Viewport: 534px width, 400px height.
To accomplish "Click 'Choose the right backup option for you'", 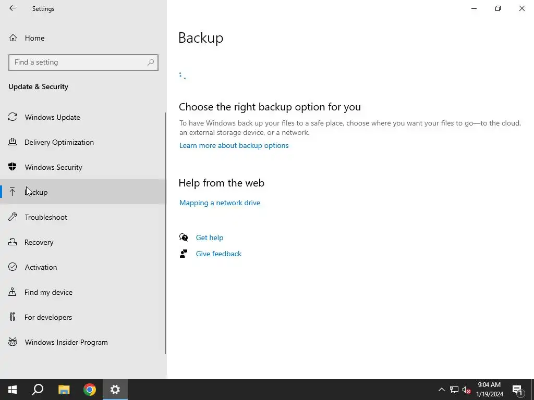I will 270,107.
